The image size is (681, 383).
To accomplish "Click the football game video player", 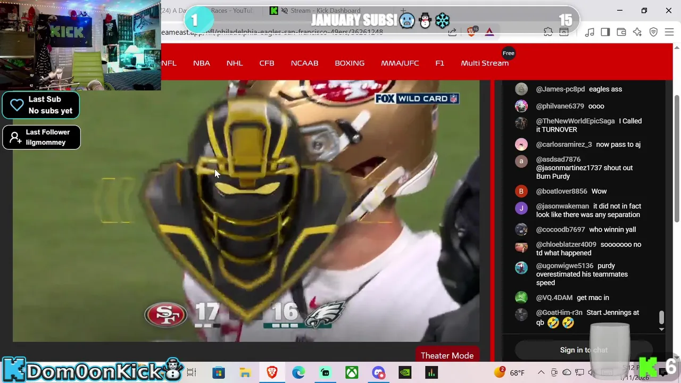I will pyautogui.click(x=246, y=211).
